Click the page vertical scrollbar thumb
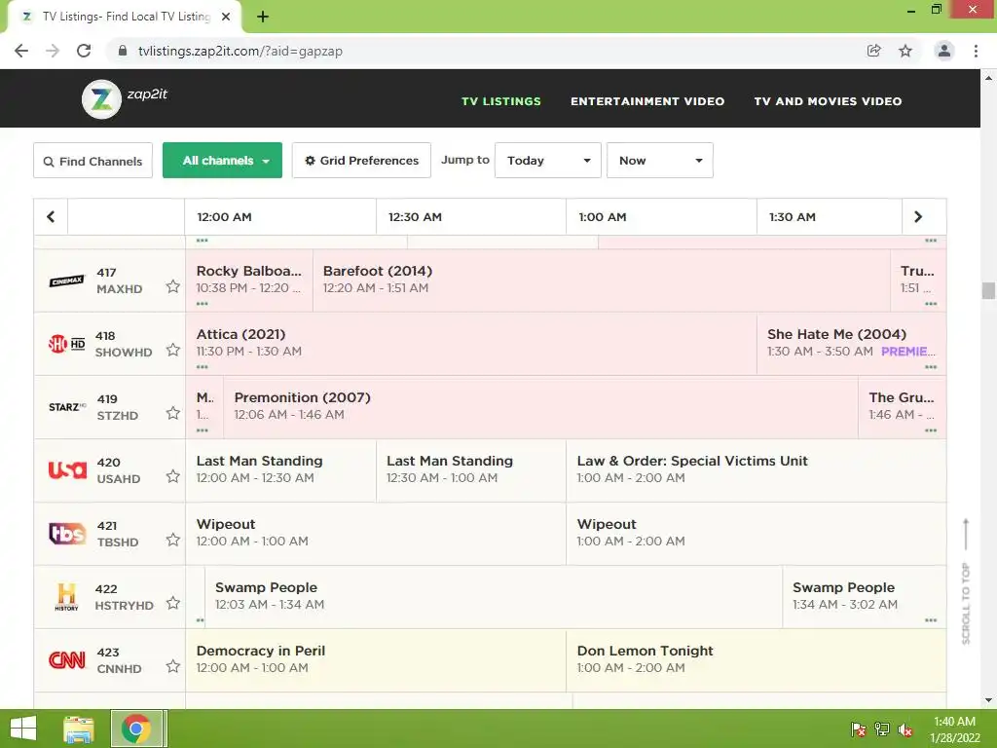Viewport: 997px width, 748px height. pos(988,290)
